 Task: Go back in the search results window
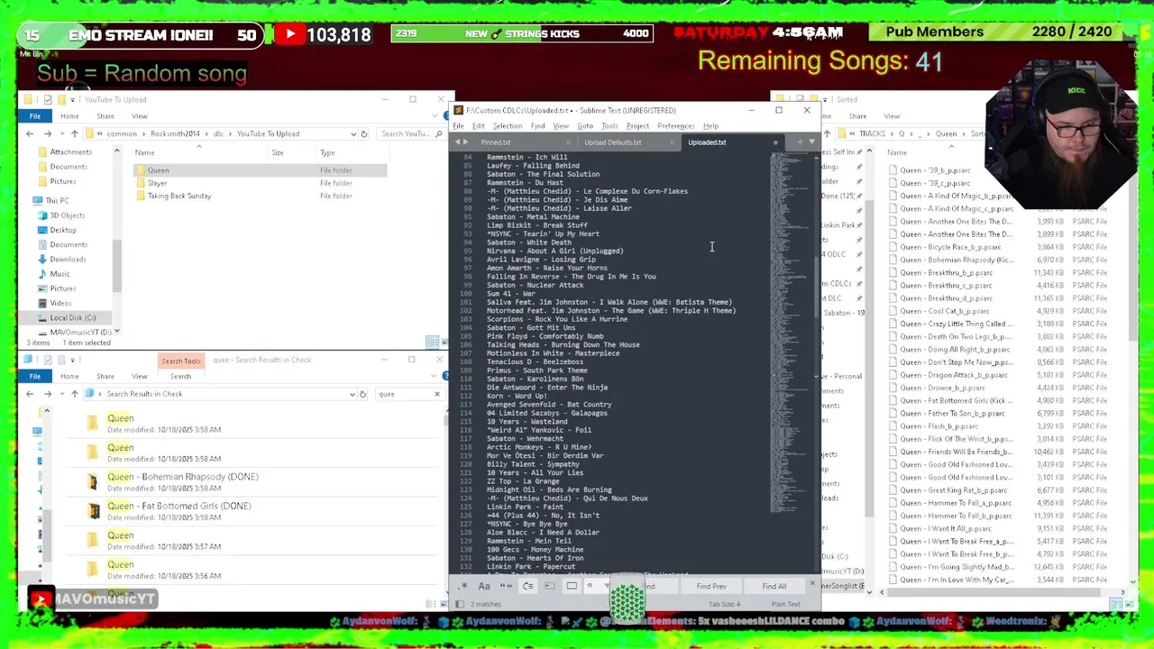click(30, 394)
